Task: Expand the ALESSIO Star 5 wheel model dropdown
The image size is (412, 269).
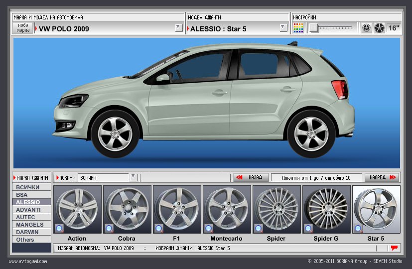Action: tap(283, 28)
